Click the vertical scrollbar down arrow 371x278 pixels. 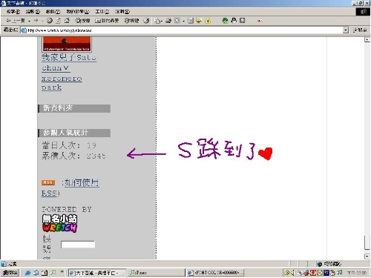(367, 257)
